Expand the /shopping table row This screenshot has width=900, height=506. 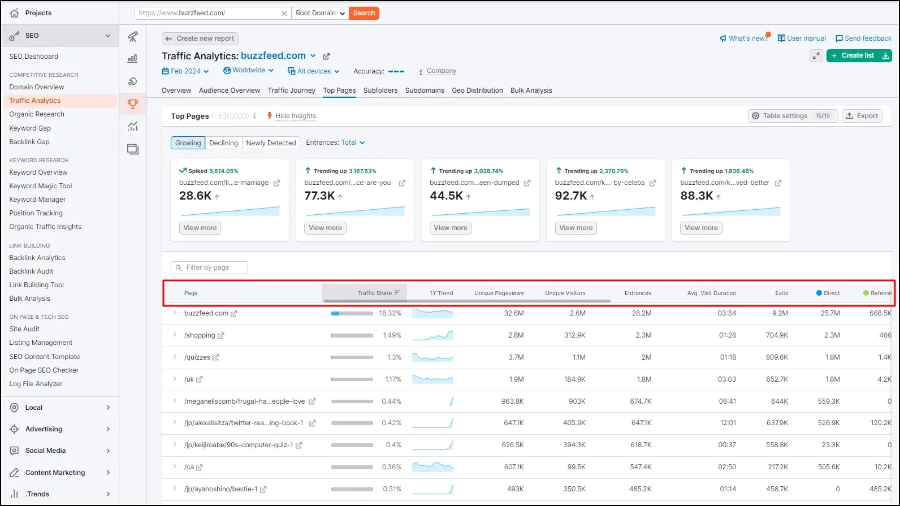(175, 335)
